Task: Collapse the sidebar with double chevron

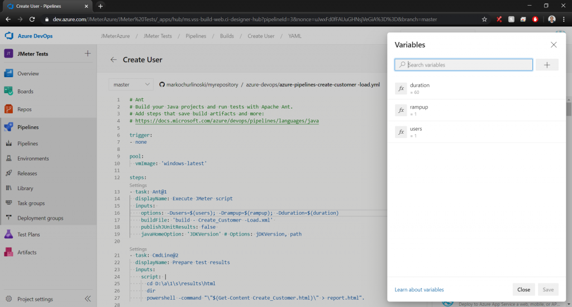Action: click(x=88, y=299)
